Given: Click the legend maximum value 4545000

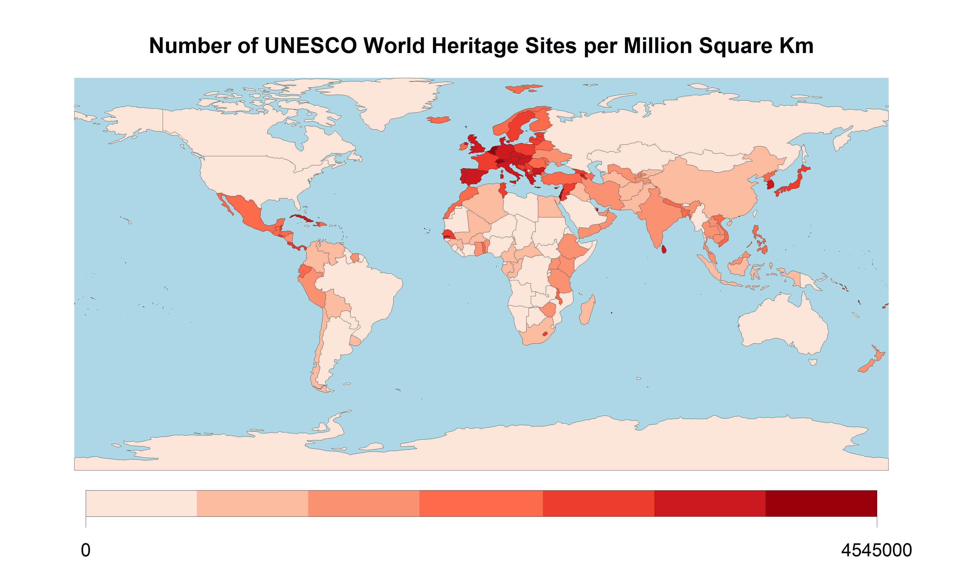Looking at the screenshot, I should pos(876,550).
